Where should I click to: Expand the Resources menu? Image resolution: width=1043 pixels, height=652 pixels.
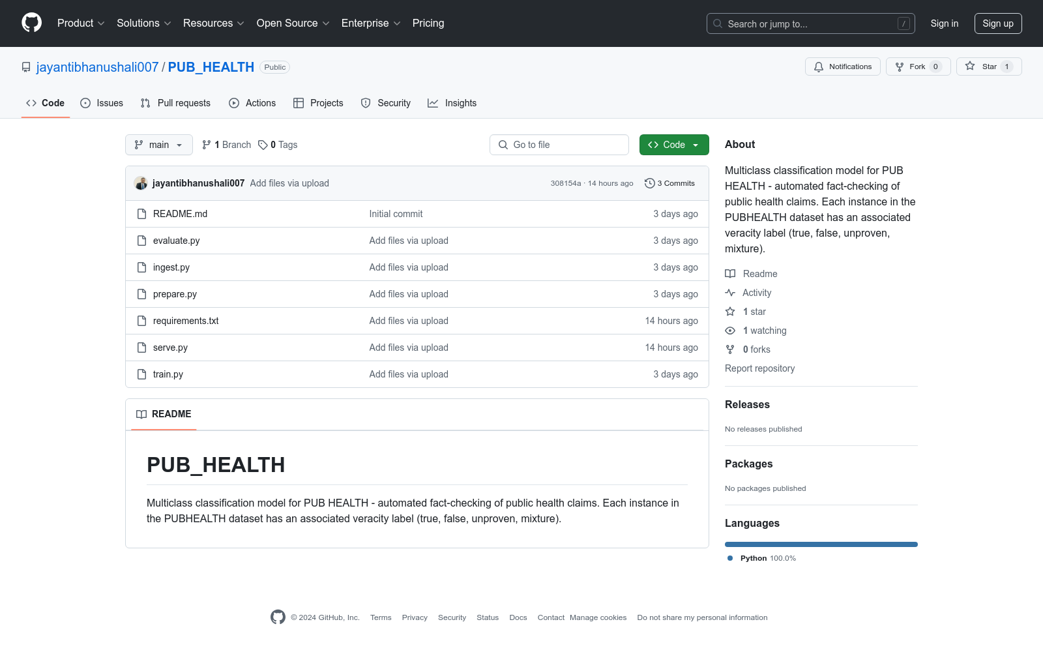[214, 23]
